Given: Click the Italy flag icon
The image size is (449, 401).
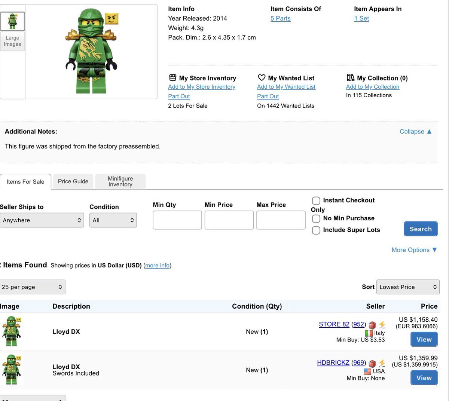Looking at the screenshot, I should (x=369, y=333).
